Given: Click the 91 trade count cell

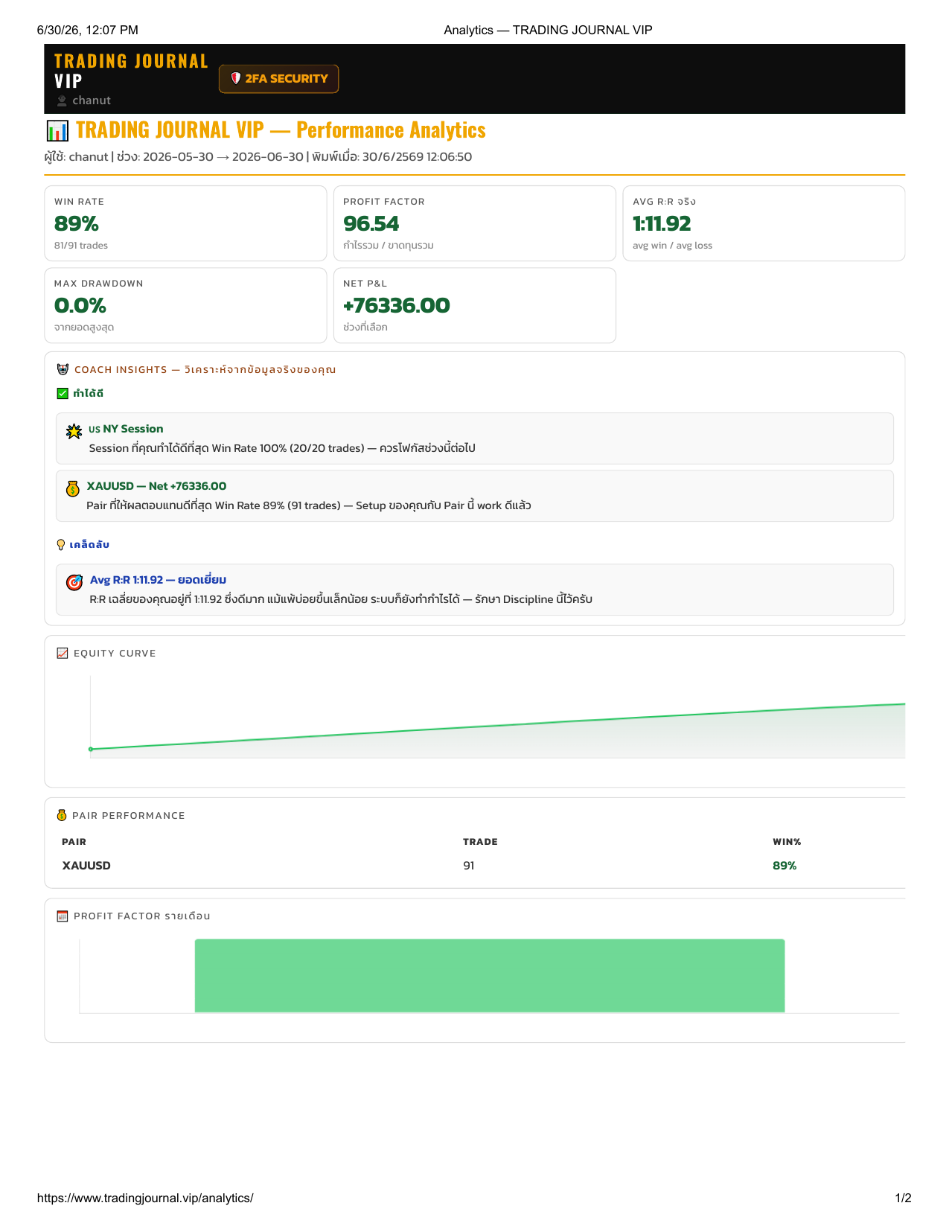Looking at the screenshot, I should (469, 866).
